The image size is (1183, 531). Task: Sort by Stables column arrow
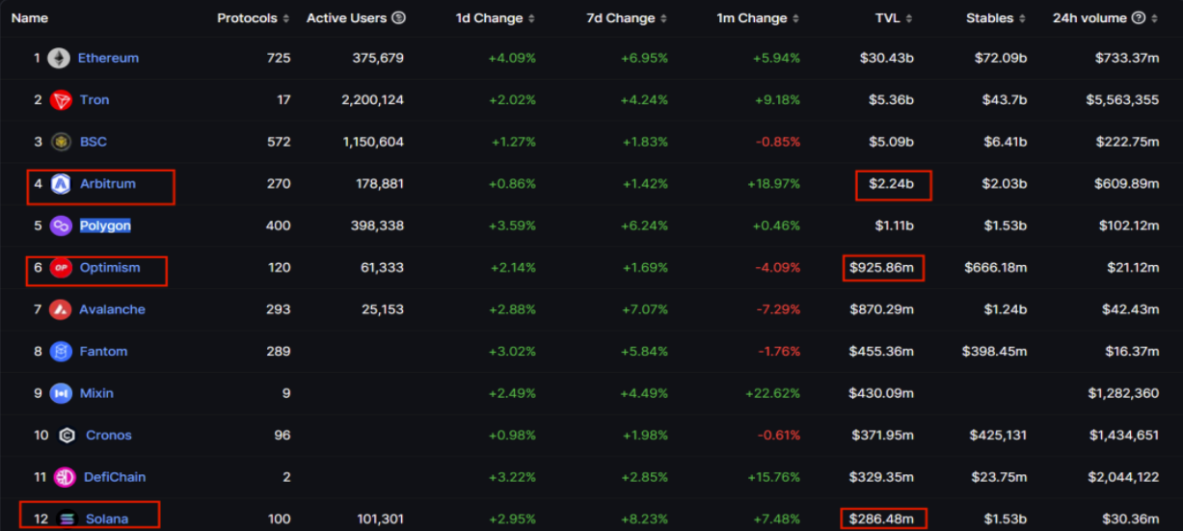point(1022,18)
